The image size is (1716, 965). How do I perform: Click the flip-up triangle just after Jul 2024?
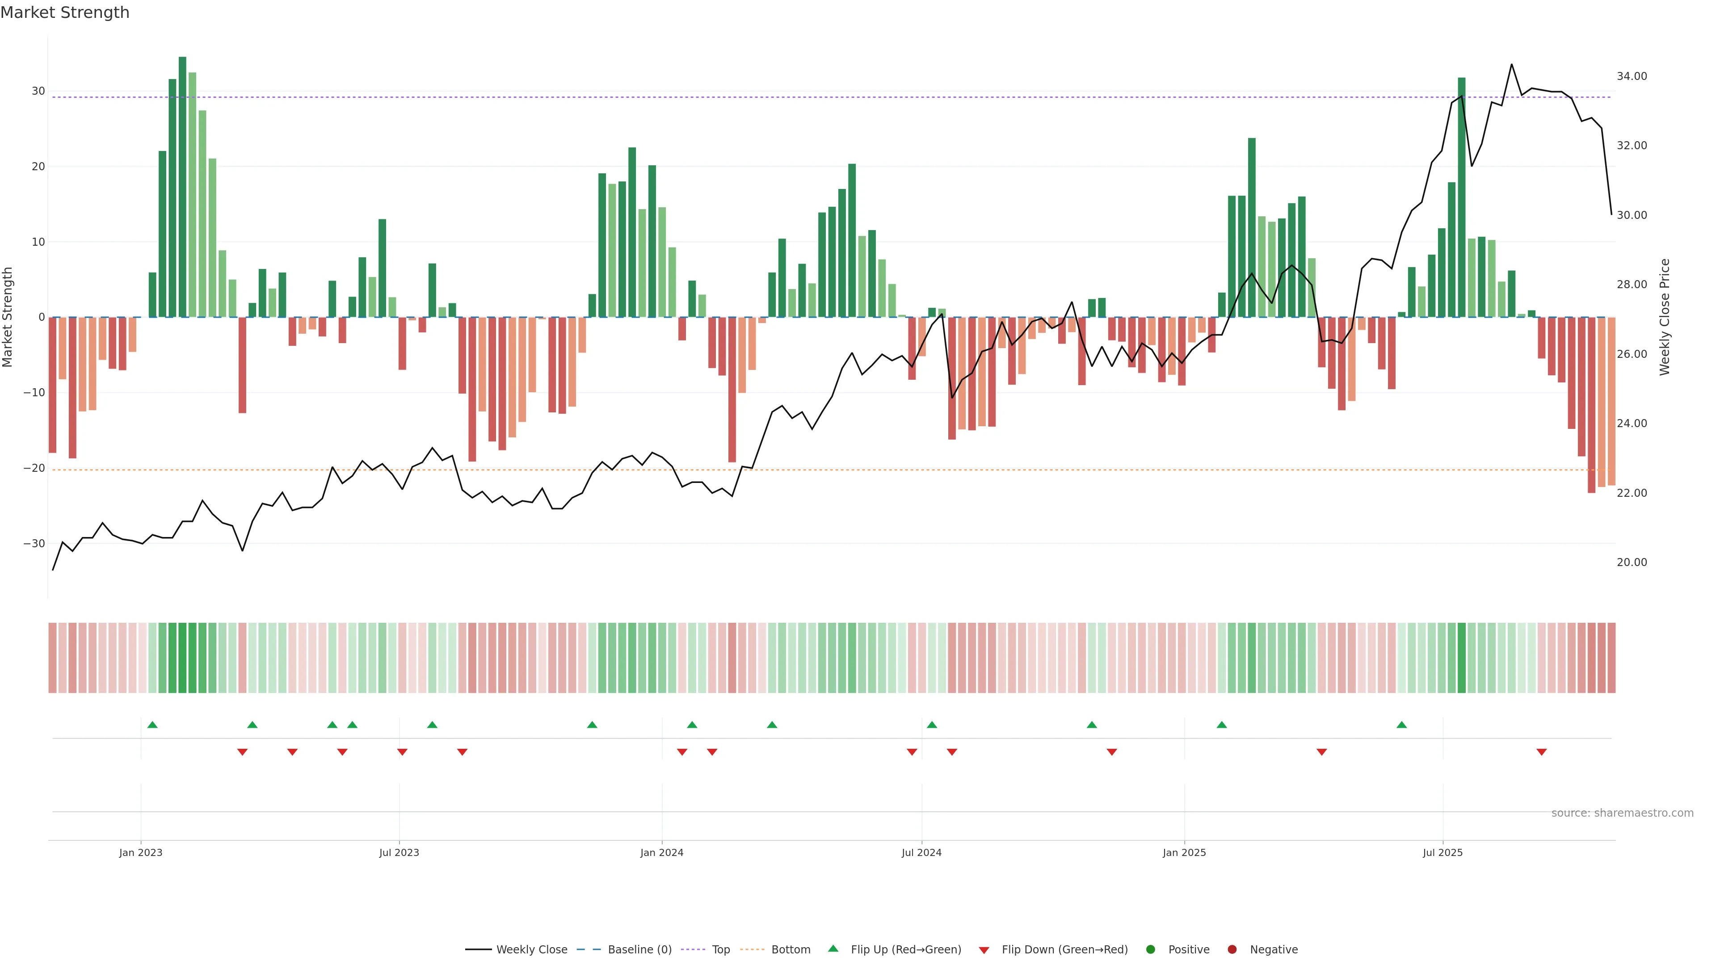(932, 725)
